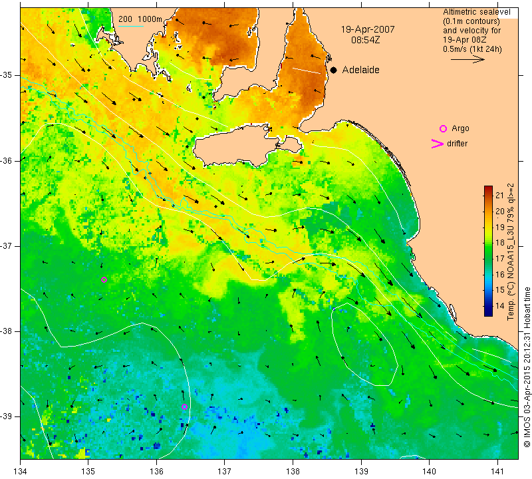Viewport: 532px width, 479px height.
Task: Click the IMOS copyright timestamp text
Action: 527,367
